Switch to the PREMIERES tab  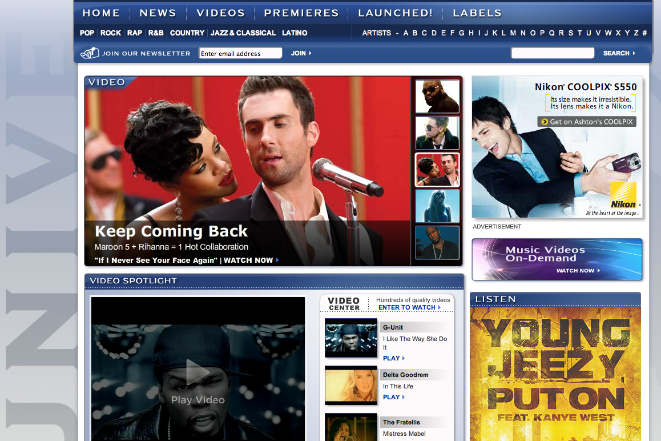click(301, 13)
